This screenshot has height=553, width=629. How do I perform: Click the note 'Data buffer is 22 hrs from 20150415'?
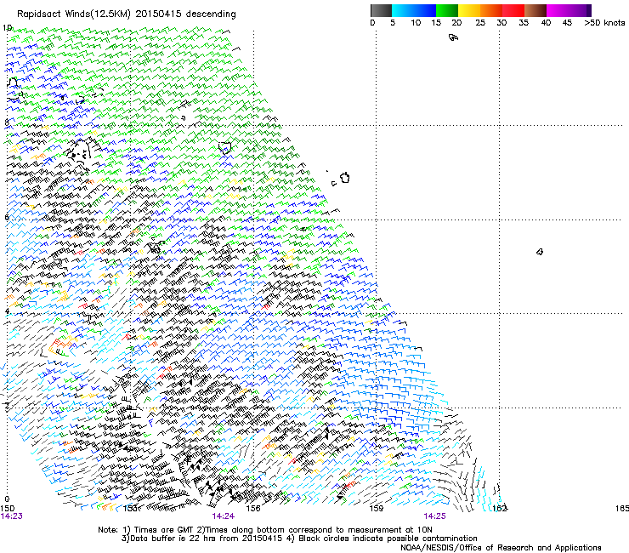[207, 539]
